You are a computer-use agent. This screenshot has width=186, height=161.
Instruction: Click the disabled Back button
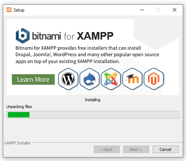(x=107, y=149)
